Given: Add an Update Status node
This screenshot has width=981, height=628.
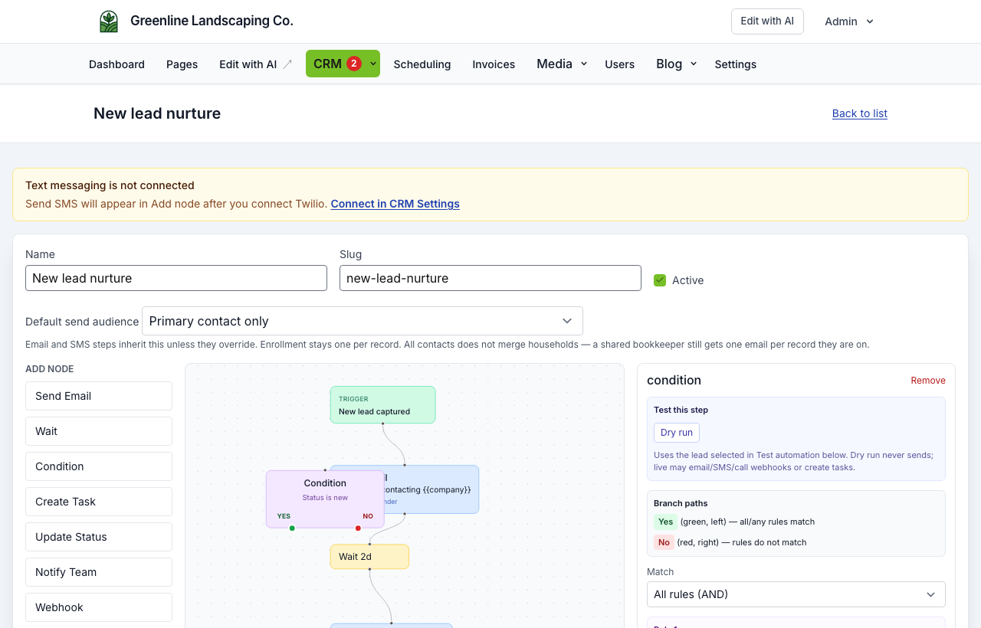Looking at the screenshot, I should point(99,537).
